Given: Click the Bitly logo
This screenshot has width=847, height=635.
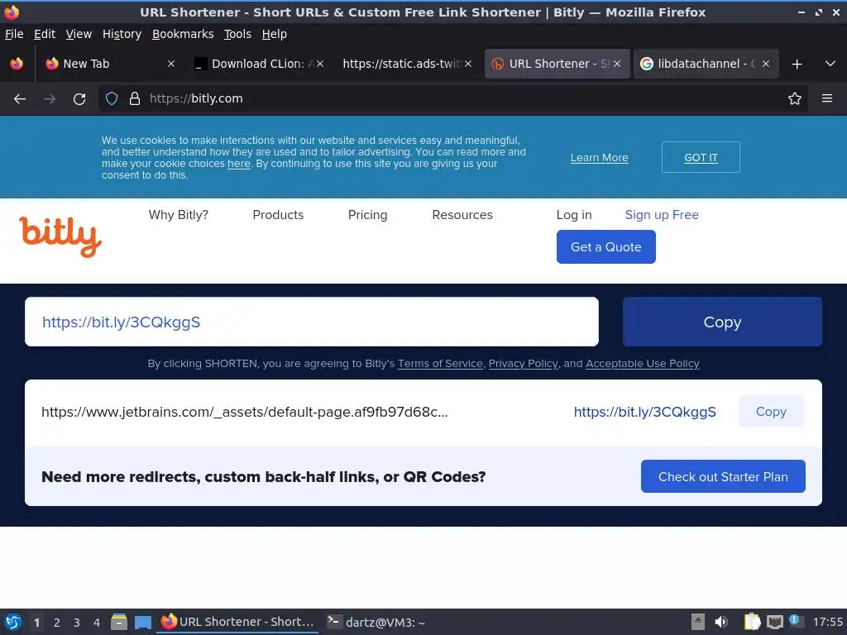Looking at the screenshot, I should pos(60,236).
